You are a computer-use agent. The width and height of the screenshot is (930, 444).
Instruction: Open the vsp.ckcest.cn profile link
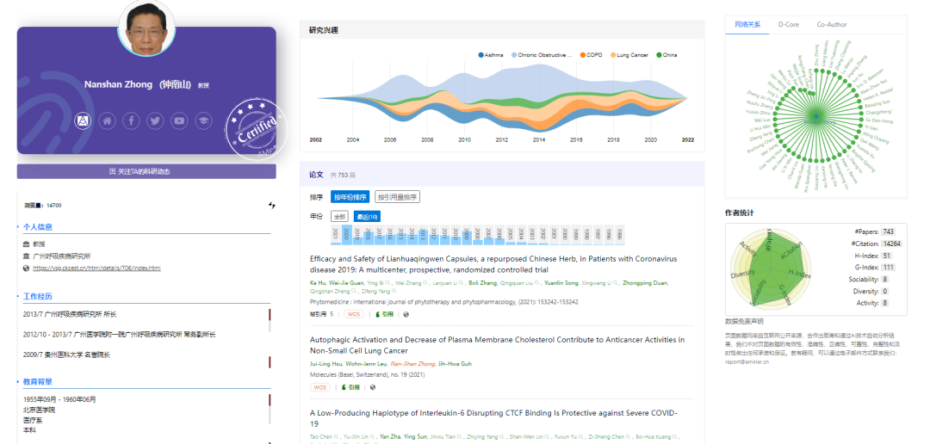tap(96, 268)
